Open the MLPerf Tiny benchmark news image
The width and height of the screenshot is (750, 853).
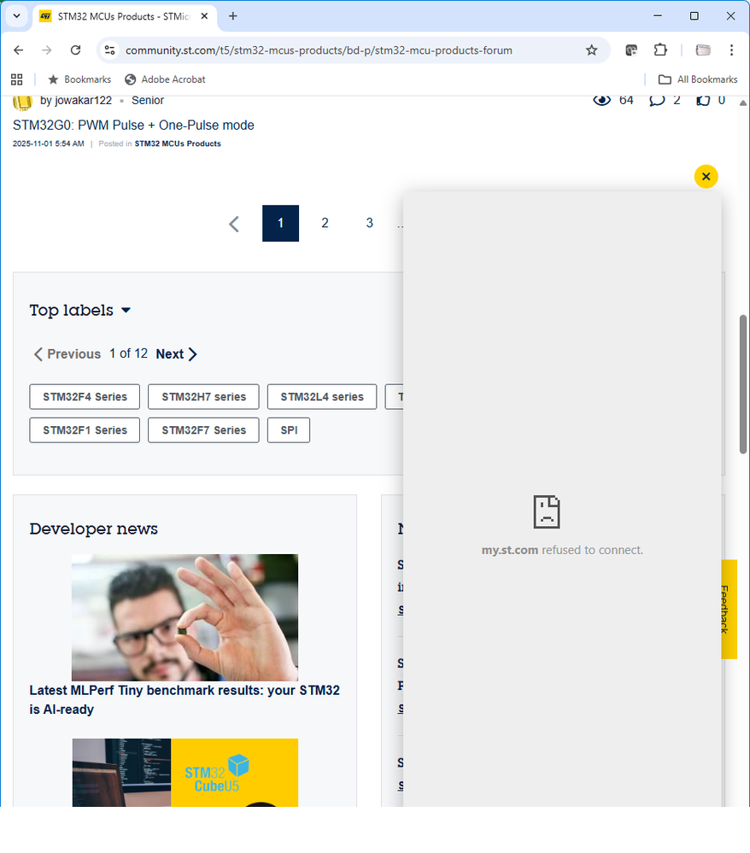pos(185,617)
